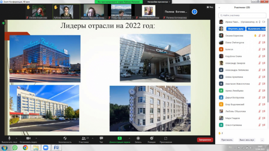The height and width of the screenshot is (151, 269).
Task: Toggle Любовь Обшолова's microphone mute
Action: tap(260, 111)
